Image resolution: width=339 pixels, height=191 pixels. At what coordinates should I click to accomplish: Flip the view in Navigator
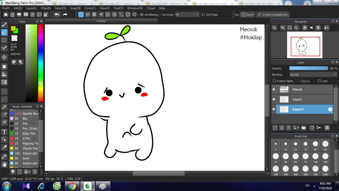pos(326,28)
